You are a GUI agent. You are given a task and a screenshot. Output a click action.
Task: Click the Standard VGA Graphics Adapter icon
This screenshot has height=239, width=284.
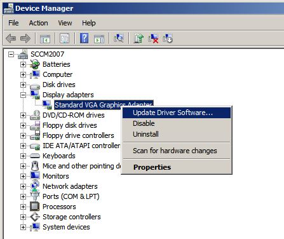click(x=47, y=105)
